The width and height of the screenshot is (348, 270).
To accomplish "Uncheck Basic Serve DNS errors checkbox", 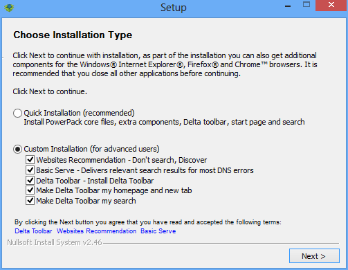I will tap(30, 170).
